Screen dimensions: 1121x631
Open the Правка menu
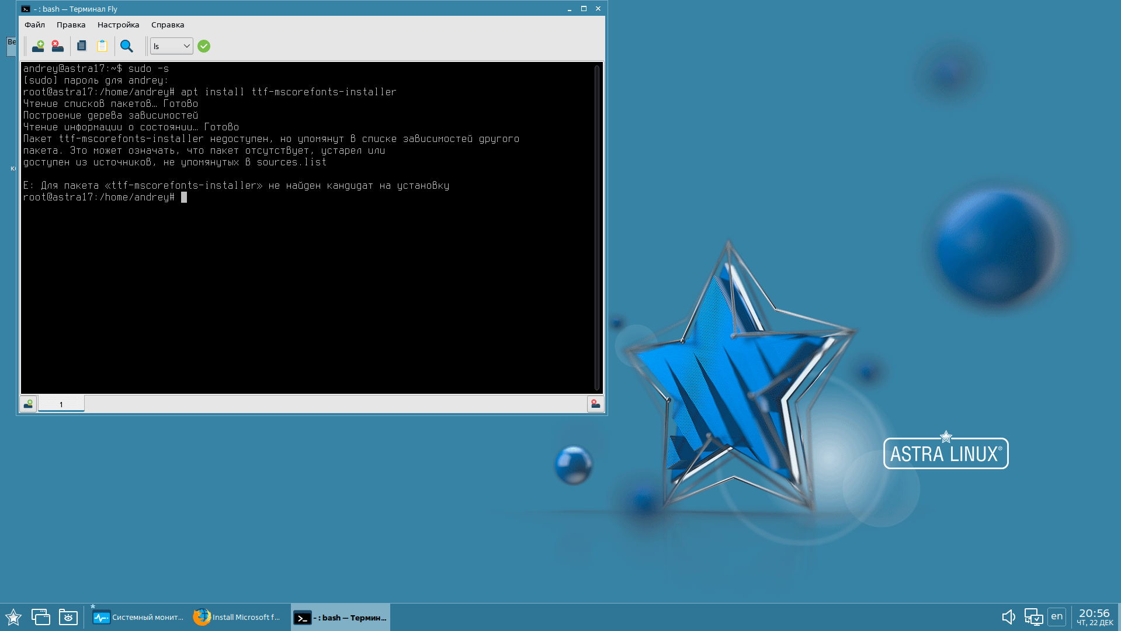click(x=71, y=25)
